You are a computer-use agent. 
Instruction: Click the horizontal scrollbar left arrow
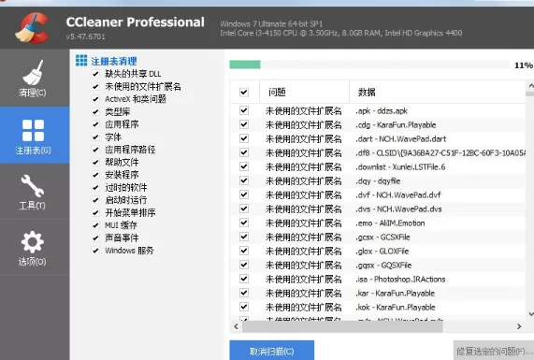[236, 326]
